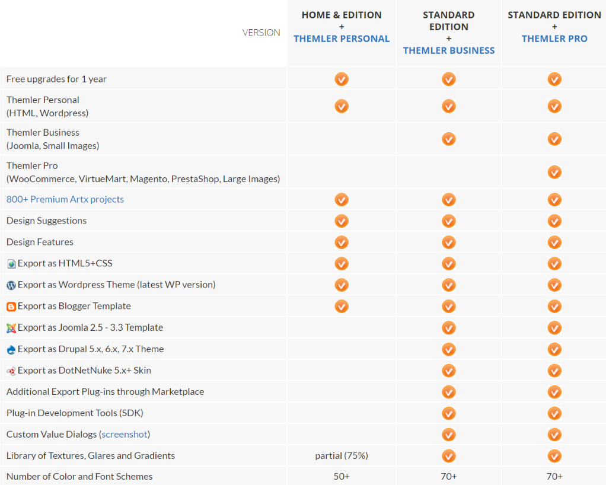Open the Themler Business header link

pos(449,50)
